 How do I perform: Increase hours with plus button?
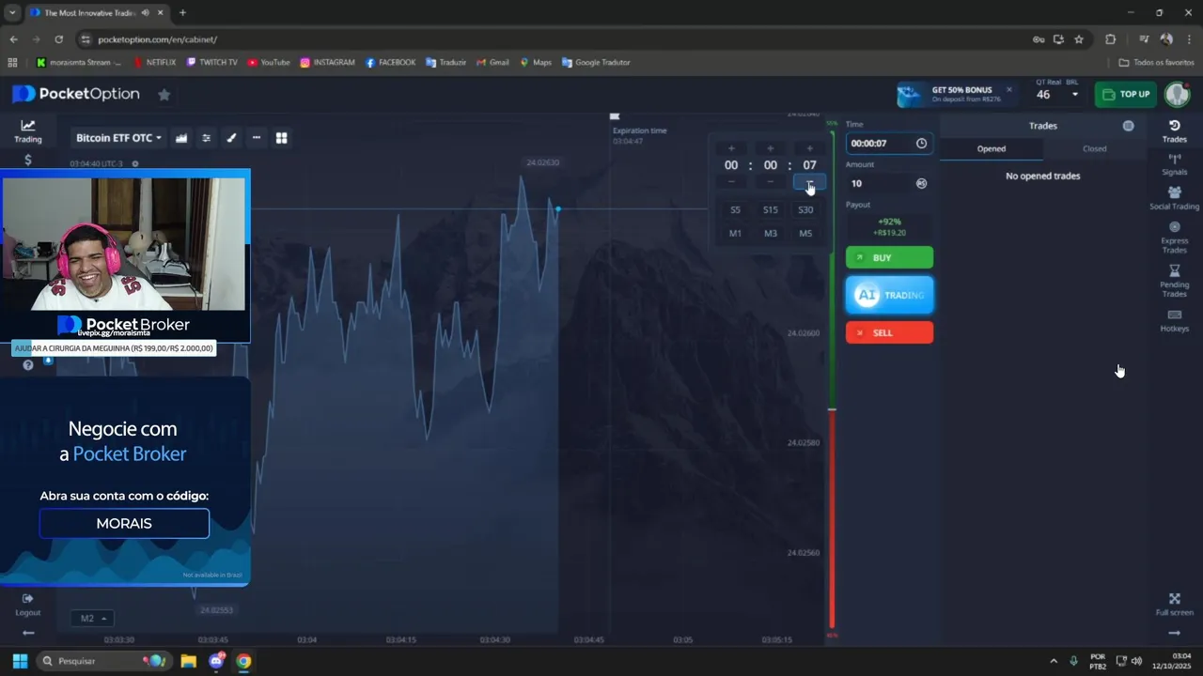(731, 148)
